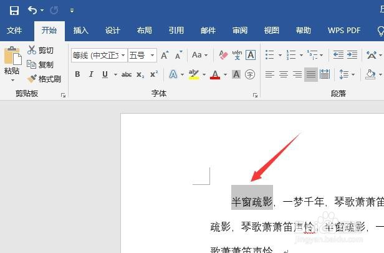Open font color dropdown arrow
This screenshot has height=253, width=384.
[225, 74]
